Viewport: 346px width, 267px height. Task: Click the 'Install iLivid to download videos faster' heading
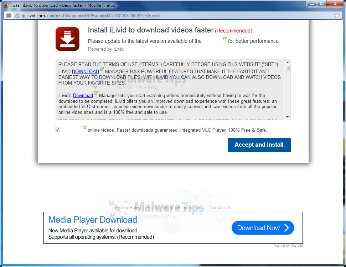tap(151, 30)
